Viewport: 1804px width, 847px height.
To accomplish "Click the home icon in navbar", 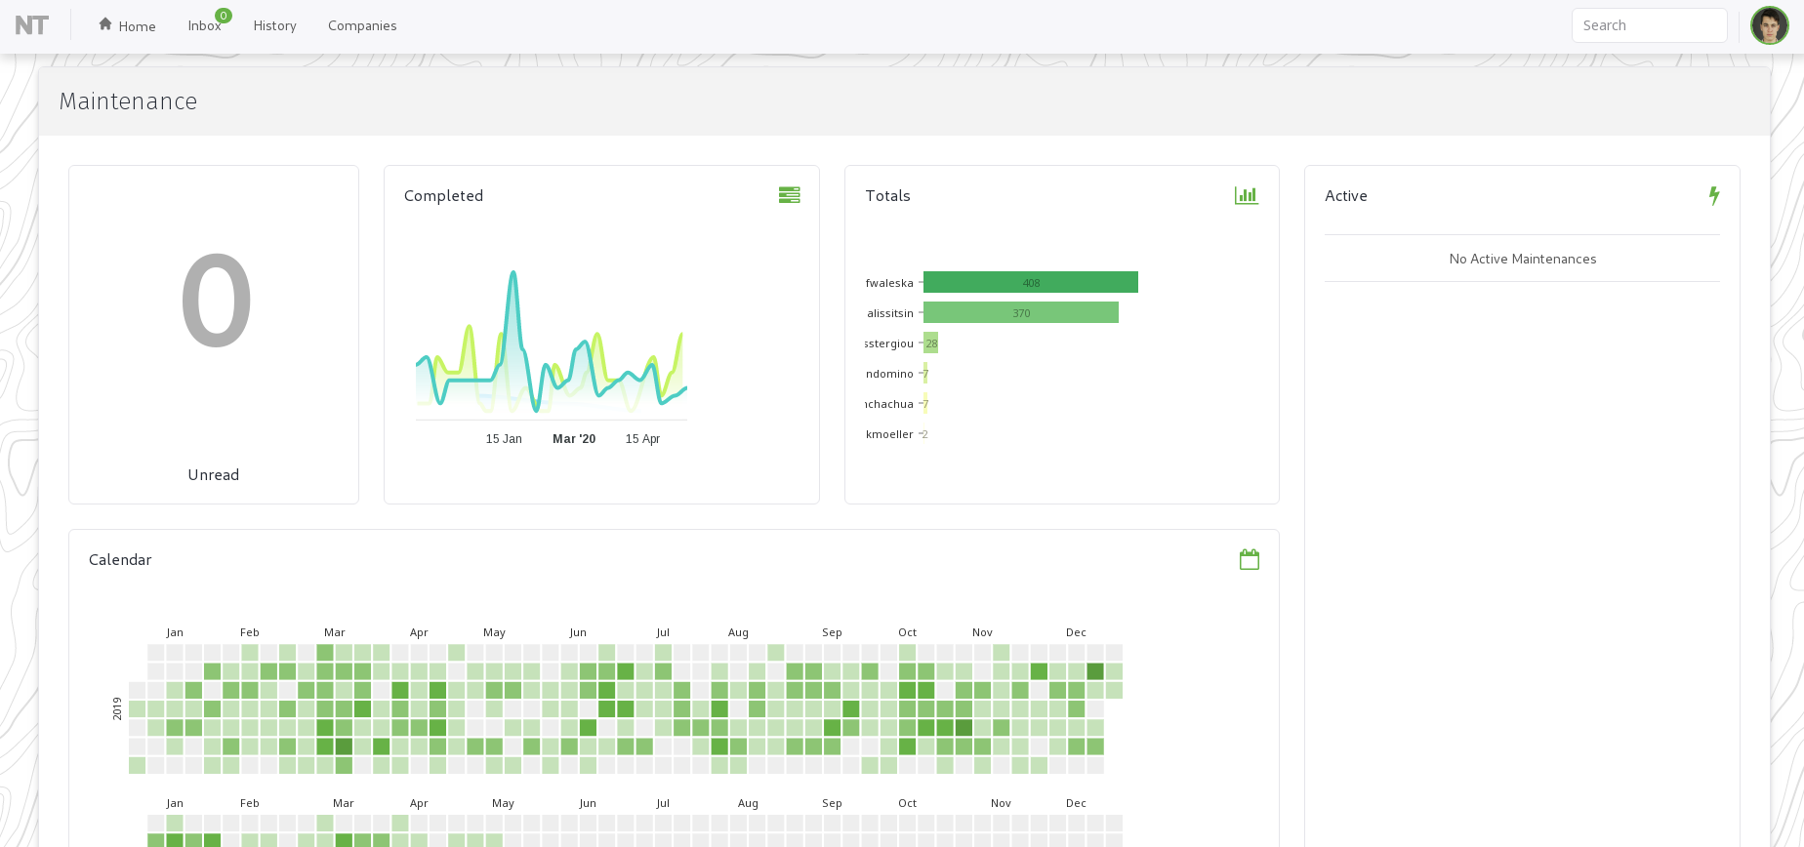I will click(105, 24).
